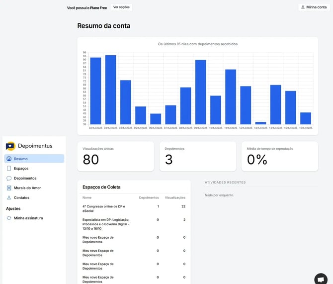
Task: Open Murais do Amor menu item
Action: click(27, 188)
